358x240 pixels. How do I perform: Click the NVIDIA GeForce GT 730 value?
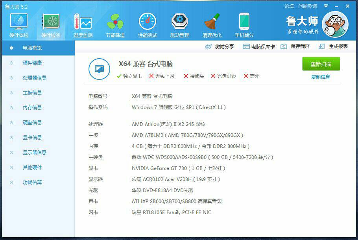pos(178,168)
